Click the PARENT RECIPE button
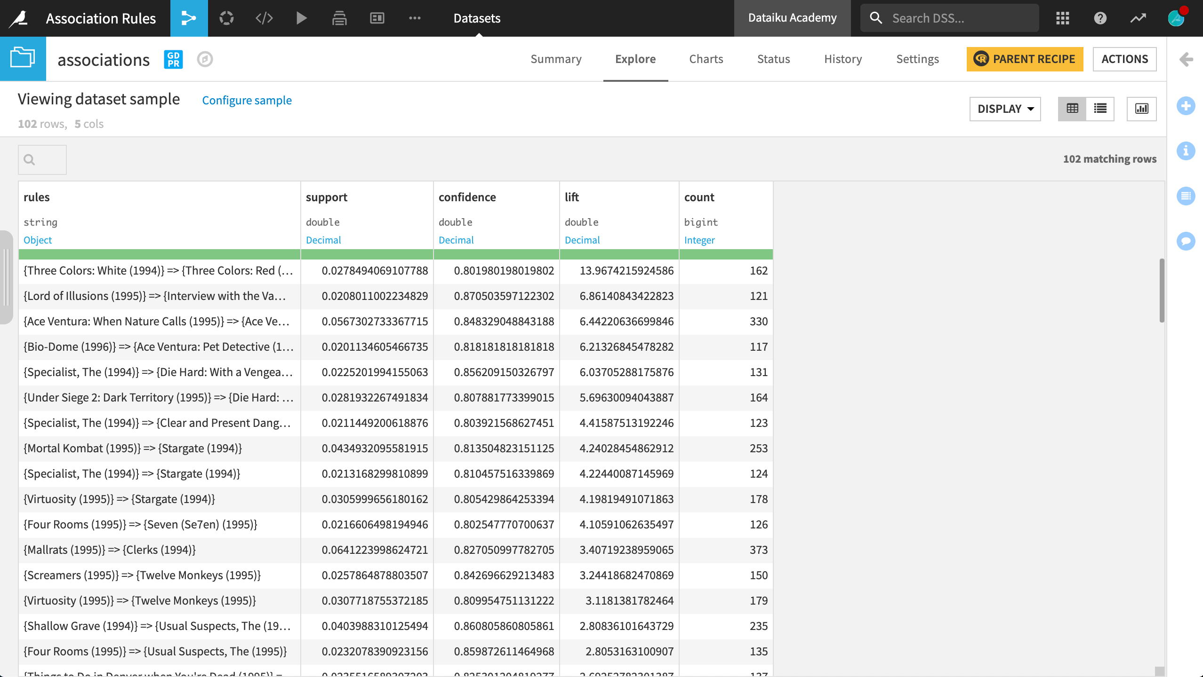This screenshot has height=677, width=1203. click(x=1025, y=59)
